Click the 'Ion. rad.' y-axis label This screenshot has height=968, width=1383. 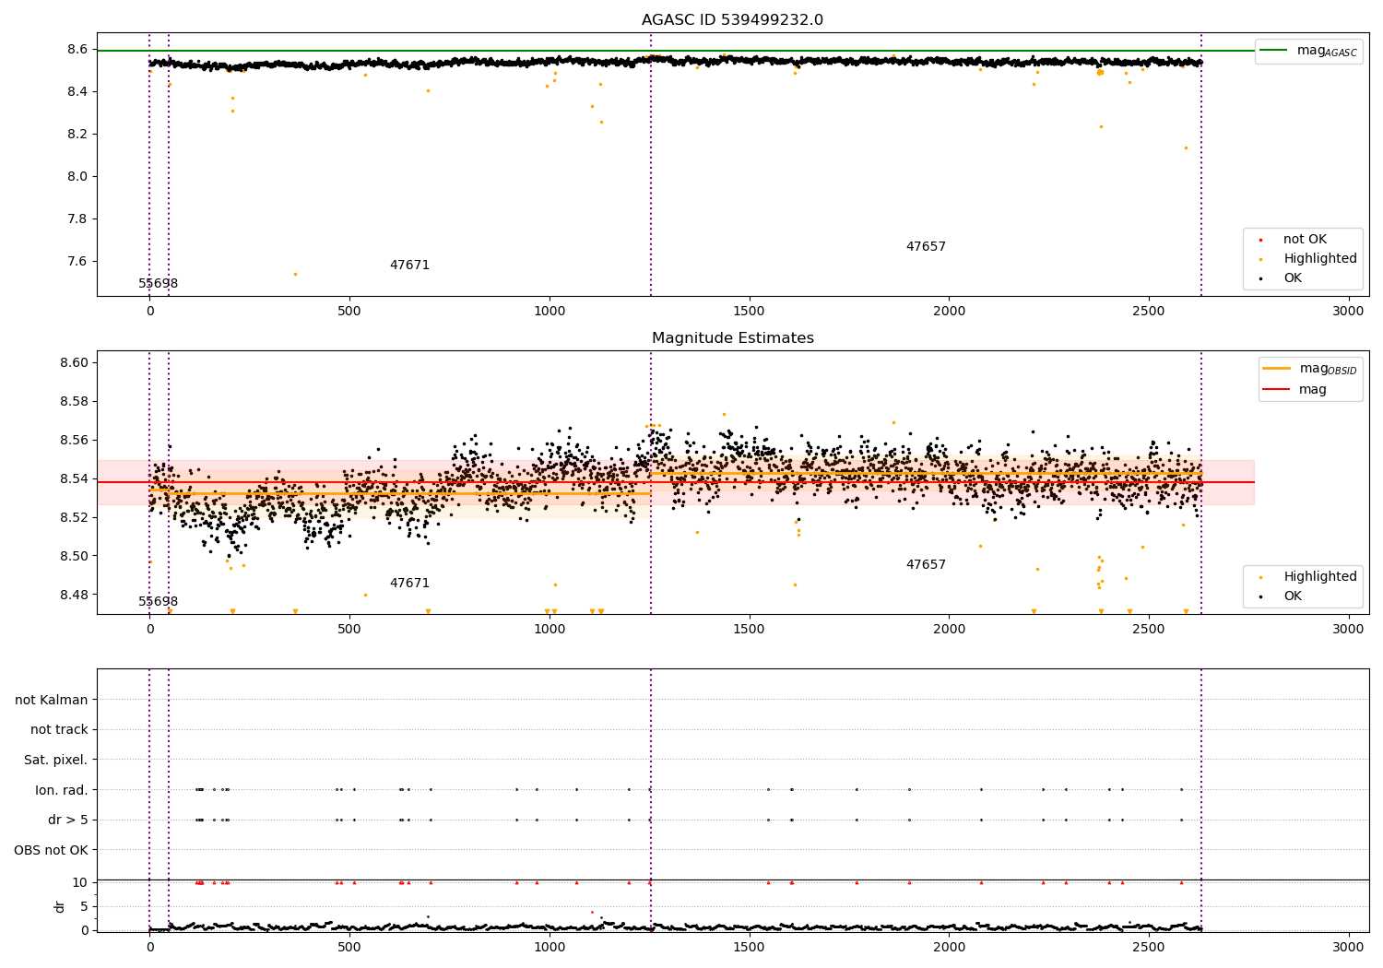click(62, 791)
